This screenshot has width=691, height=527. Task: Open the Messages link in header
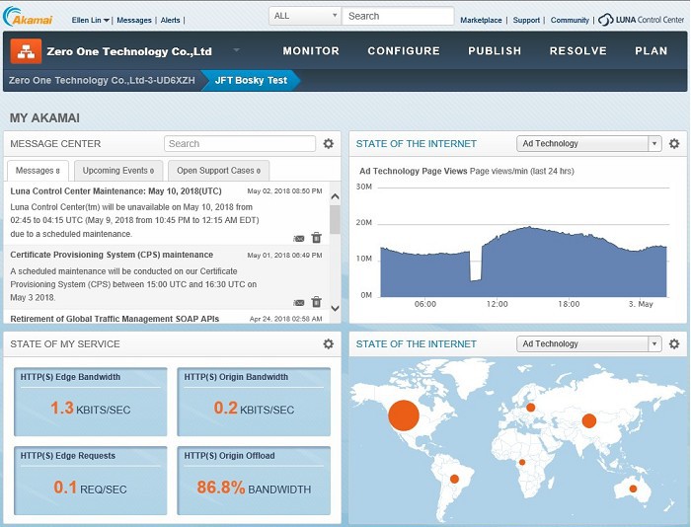(x=134, y=21)
